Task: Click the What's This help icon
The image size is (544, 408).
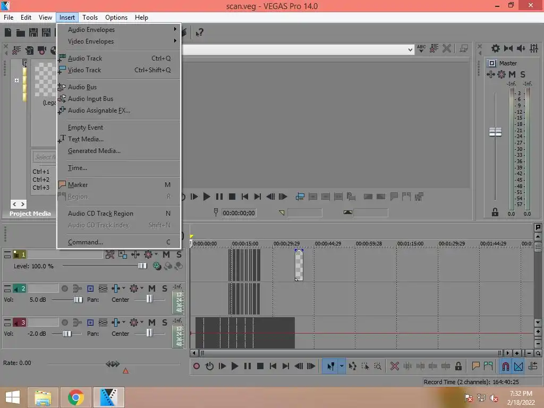Action: tap(199, 32)
